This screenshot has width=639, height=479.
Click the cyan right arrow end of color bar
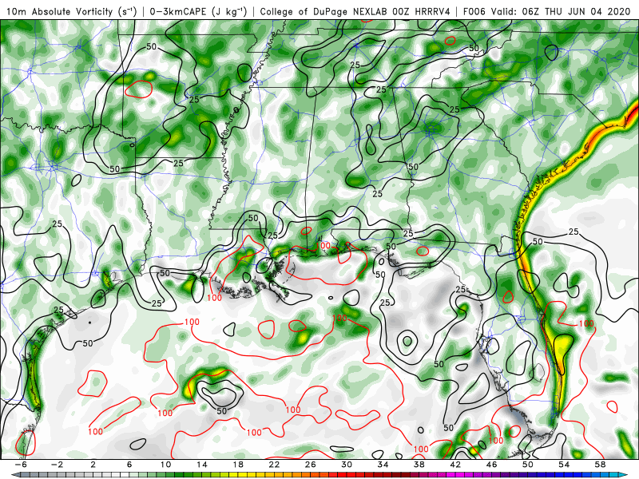point(624,475)
